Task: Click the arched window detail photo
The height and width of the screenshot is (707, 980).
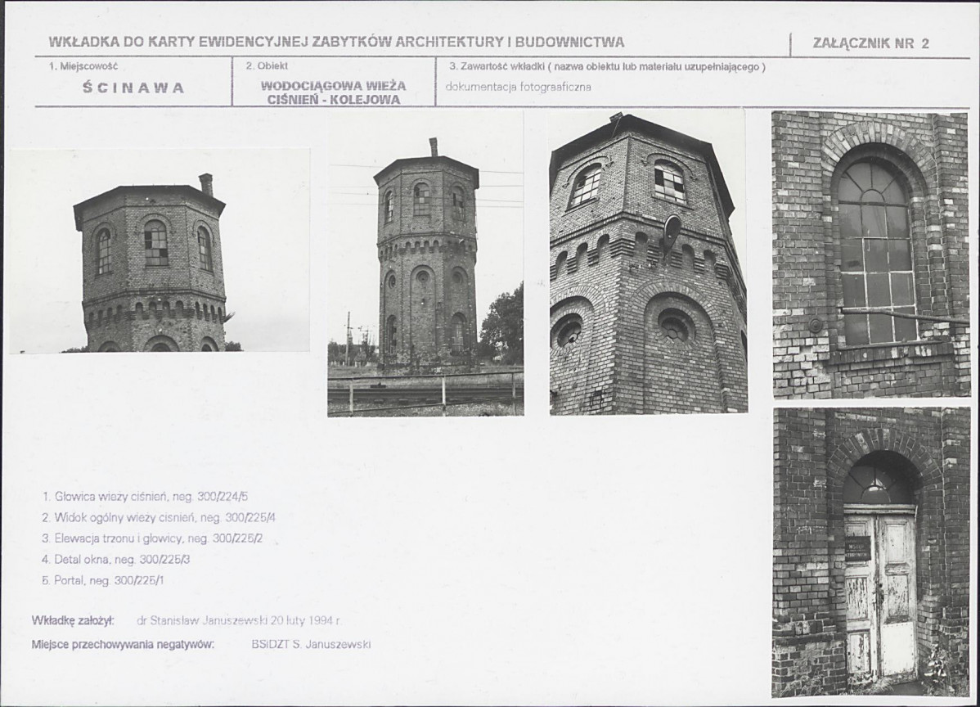Action: [870, 255]
